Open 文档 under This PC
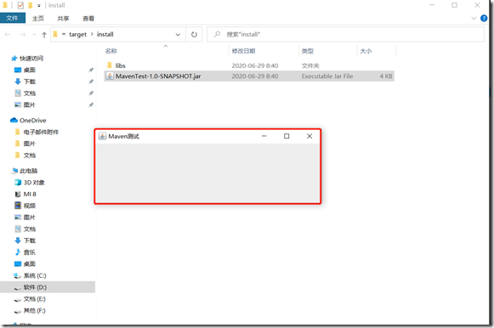Screen dimensions: 494x328 click(29, 229)
